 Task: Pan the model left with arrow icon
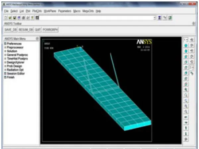(186, 117)
